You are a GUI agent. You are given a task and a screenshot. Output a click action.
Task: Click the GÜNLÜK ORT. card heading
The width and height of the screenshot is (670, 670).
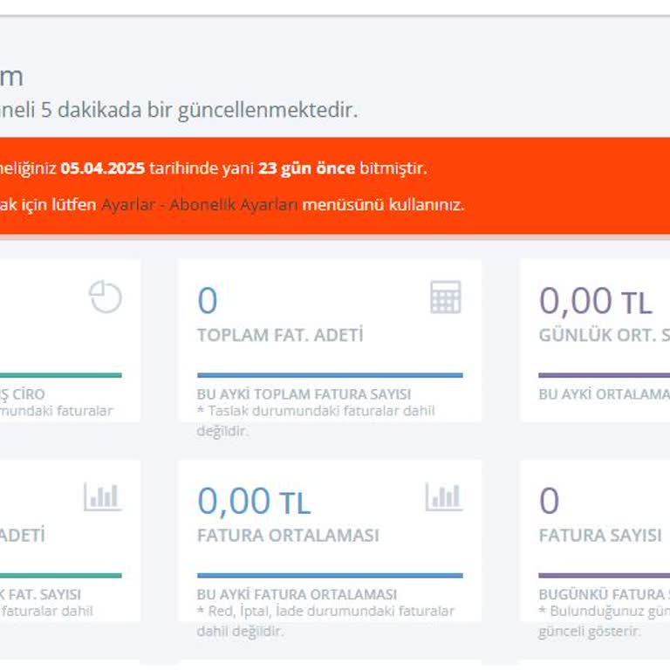(x=604, y=335)
